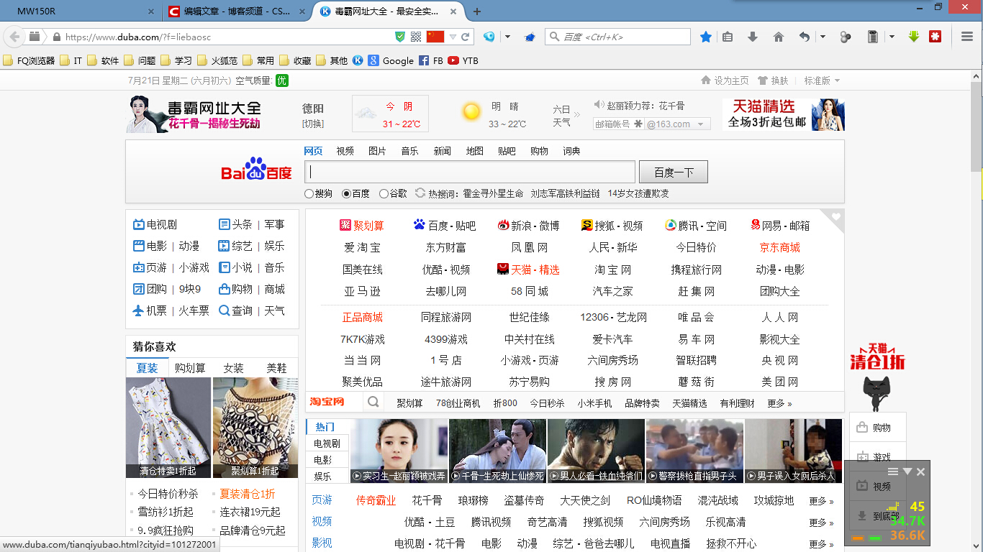Screen dimensions: 983x552
Task: Go to the home page via house icon
Action: coord(778,37)
